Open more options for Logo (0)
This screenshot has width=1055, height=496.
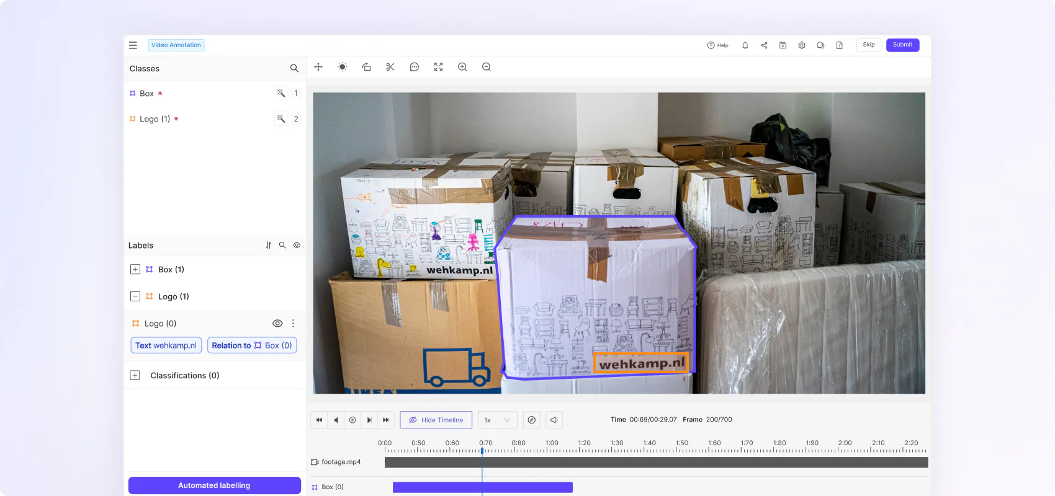pos(294,324)
